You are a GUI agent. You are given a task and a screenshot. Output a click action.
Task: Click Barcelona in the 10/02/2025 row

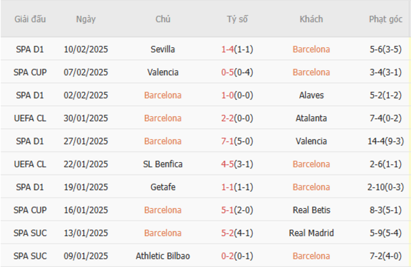tap(311, 49)
